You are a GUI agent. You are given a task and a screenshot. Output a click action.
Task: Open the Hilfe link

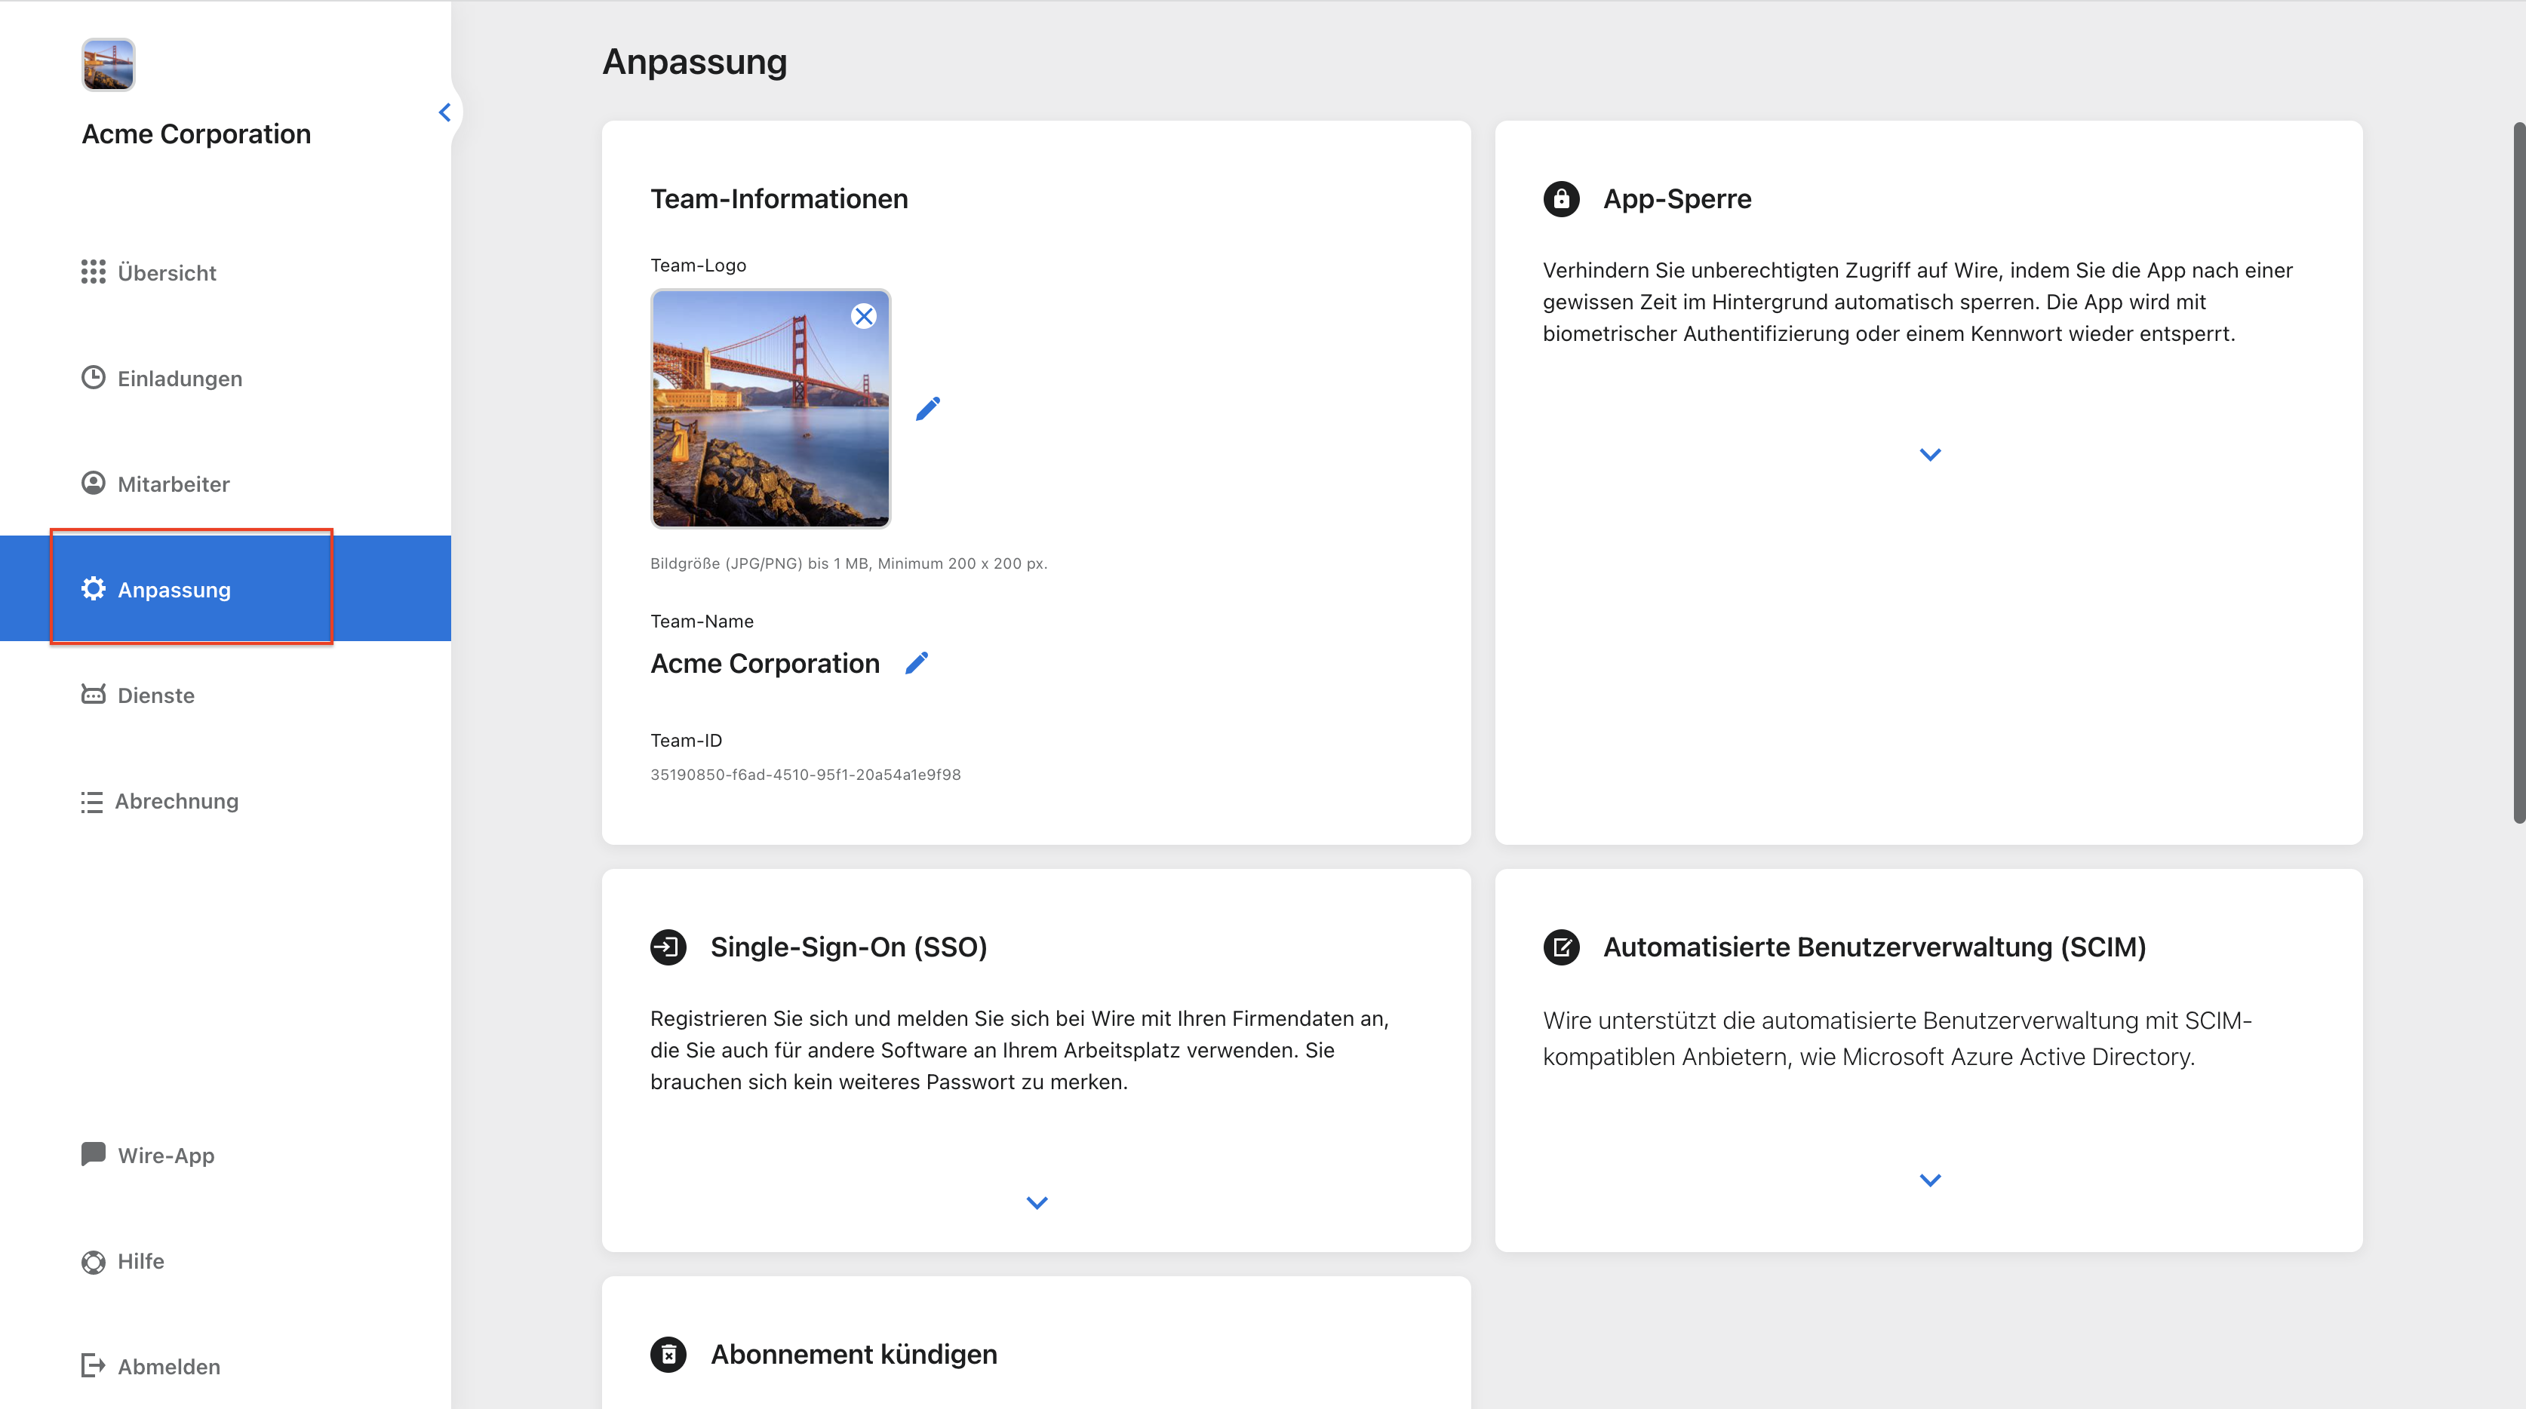226,1261
